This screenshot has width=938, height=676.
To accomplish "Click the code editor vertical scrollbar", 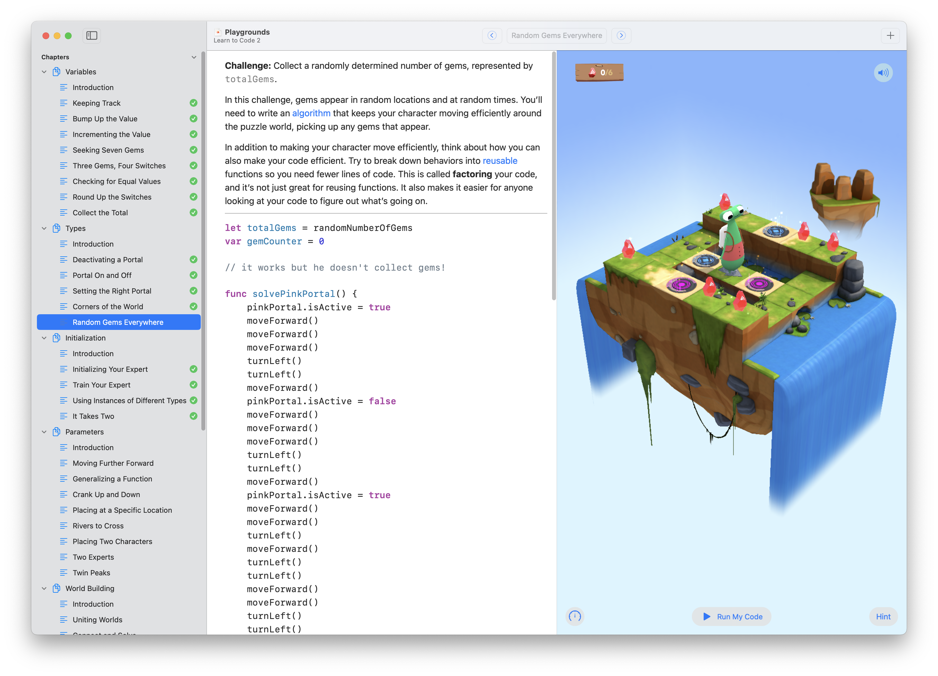I will pyautogui.click(x=554, y=176).
